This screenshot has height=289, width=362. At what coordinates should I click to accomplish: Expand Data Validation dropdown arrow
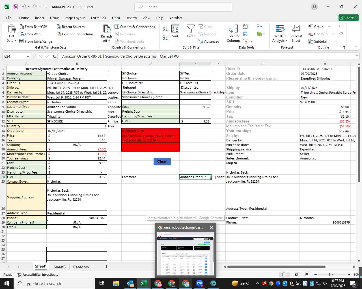[x=252, y=41]
